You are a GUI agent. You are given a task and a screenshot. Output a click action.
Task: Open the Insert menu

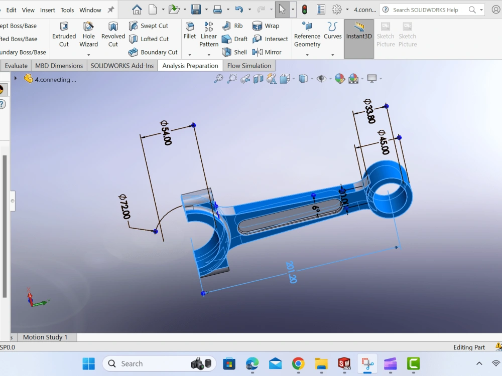(47, 10)
